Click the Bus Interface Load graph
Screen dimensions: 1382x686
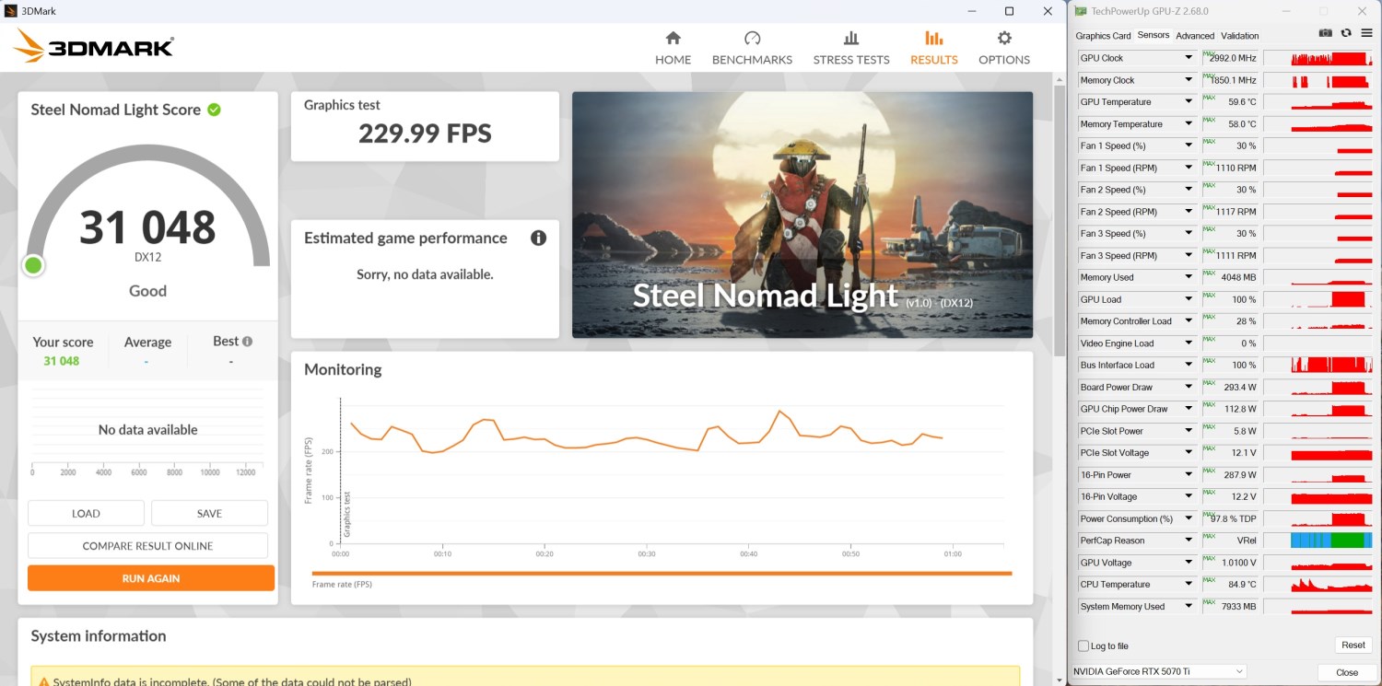[x=1318, y=366]
